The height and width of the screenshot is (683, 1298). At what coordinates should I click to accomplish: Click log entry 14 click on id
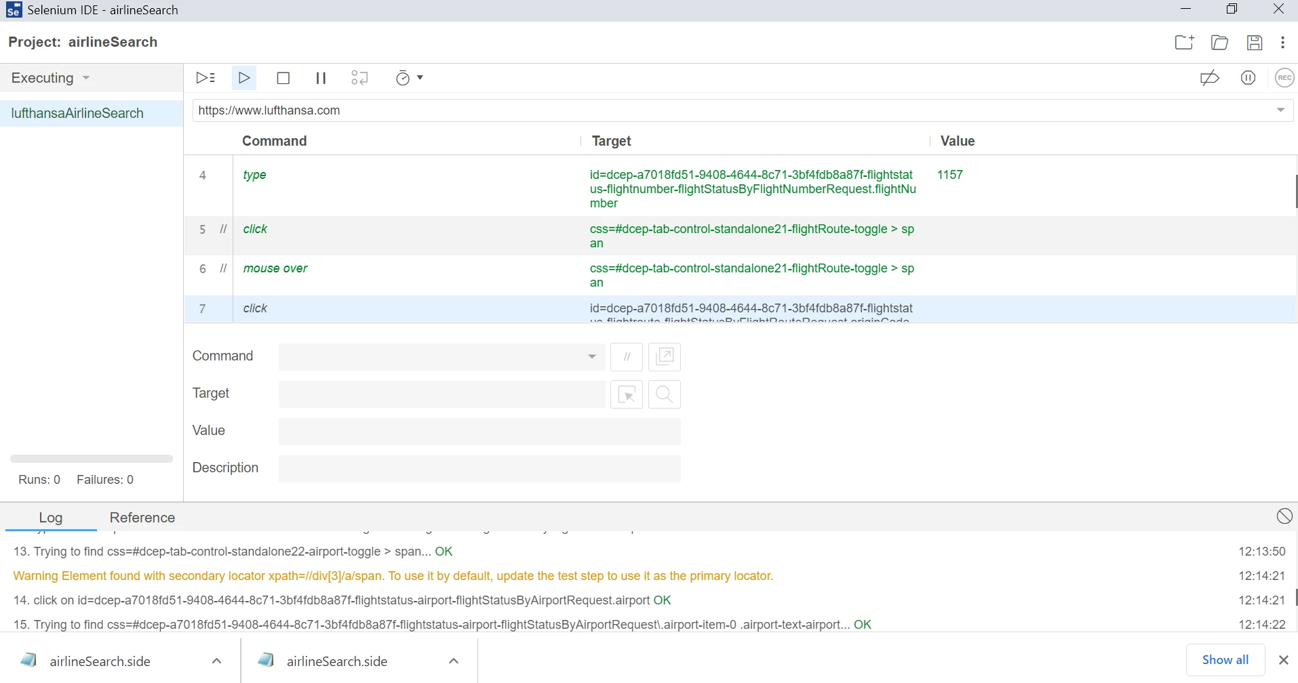tap(342, 600)
